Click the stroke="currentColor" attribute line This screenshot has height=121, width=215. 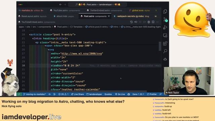67,74
